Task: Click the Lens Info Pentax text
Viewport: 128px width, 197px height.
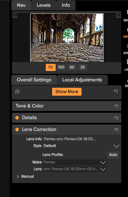Action: pyautogui.click(x=70, y=139)
